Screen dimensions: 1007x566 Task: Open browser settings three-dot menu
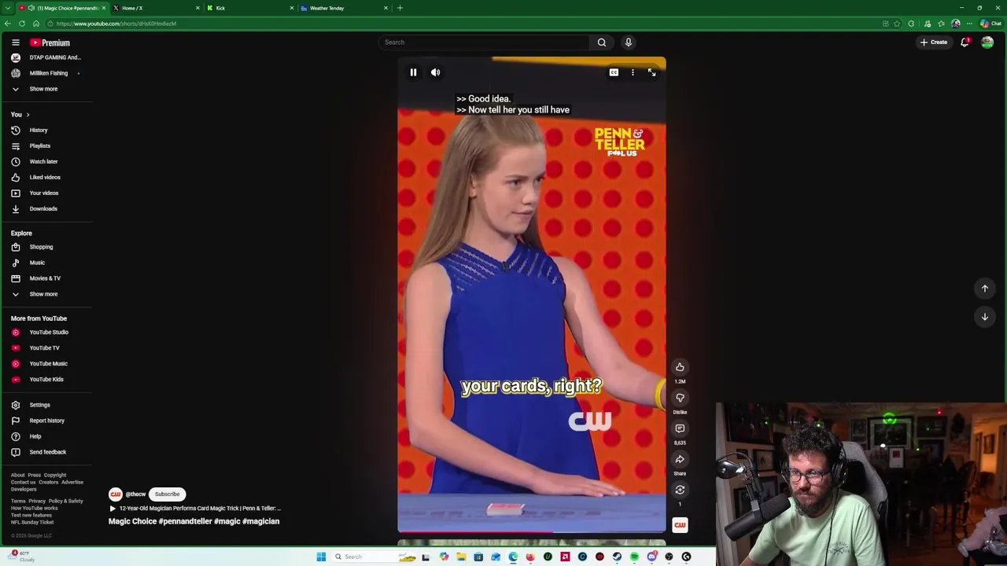coord(969,24)
